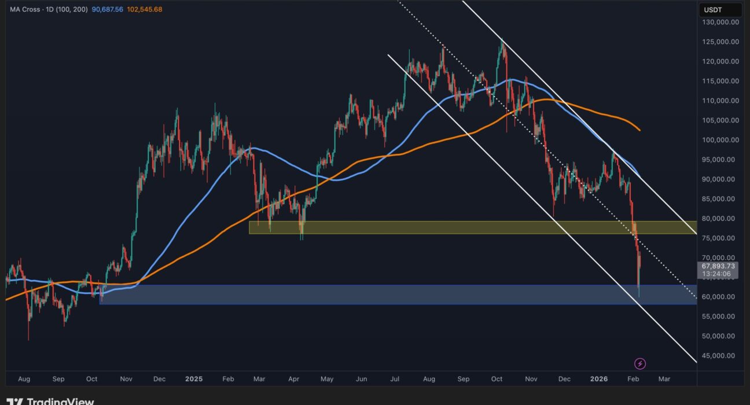Select the blue demand zone rectangle
The image size is (750, 405).
[x=347, y=294]
